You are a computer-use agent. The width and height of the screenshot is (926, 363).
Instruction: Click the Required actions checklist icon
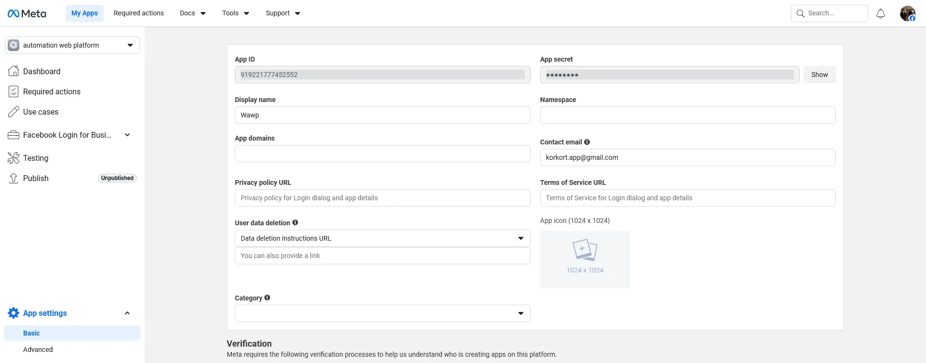coord(14,91)
